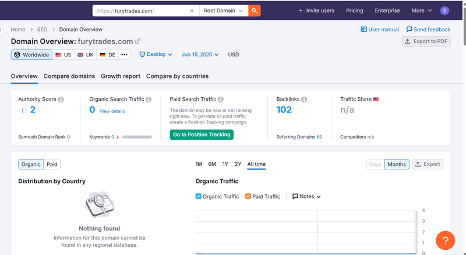Open the Jun 15, 2025 date dropdown
The image size is (466, 255).
[x=200, y=54]
